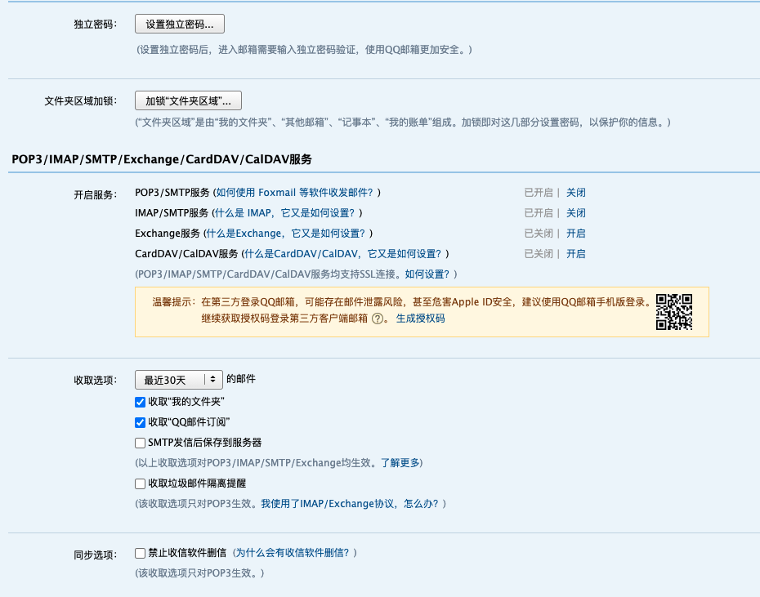
Task: Click the 生成授权码 link
Action: pyautogui.click(x=420, y=319)
